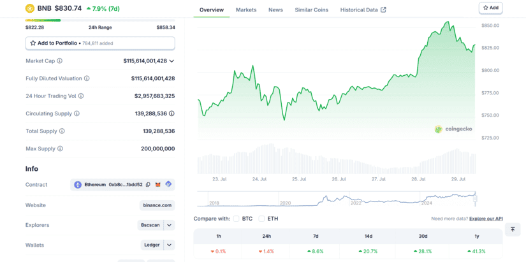Enable BTC comparison checkbox
The width and height of the screenshot is (526, 262).
click(x=236, y=219)
